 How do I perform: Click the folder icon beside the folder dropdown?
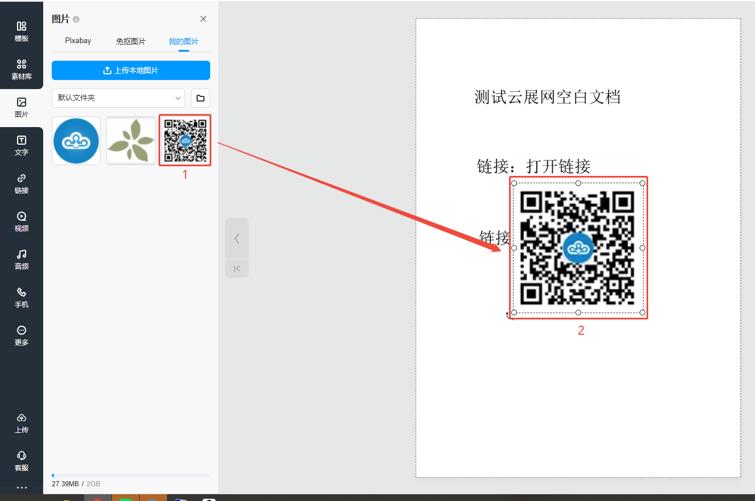(201, 98)
